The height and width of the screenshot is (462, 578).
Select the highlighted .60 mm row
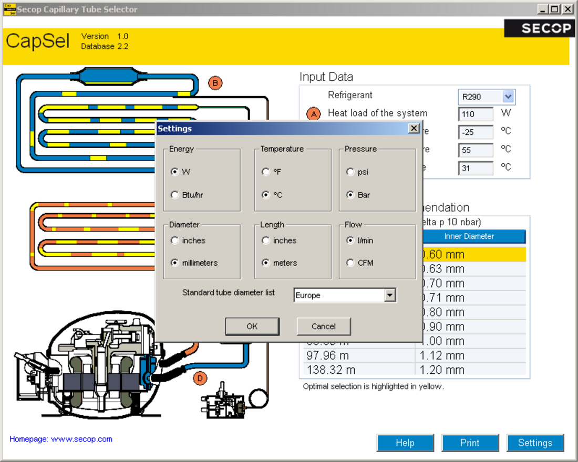[473, 255]
